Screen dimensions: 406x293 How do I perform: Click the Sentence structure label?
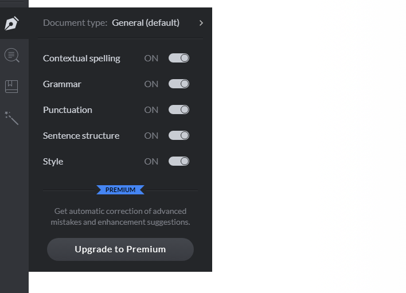click(81, 135)
